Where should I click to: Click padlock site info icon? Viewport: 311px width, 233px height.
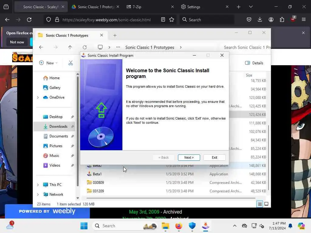coord(57,20)
